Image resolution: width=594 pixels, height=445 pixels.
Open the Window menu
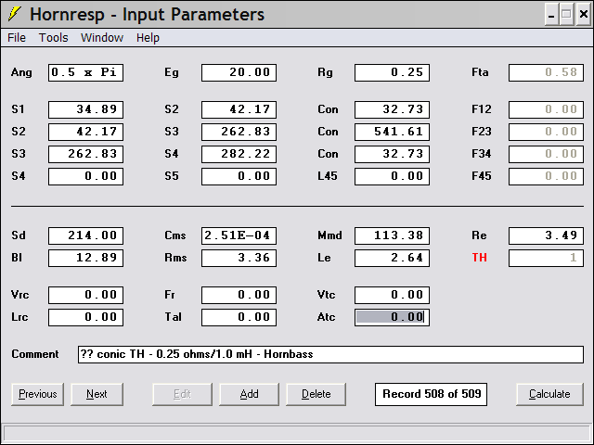click(102, 38)
